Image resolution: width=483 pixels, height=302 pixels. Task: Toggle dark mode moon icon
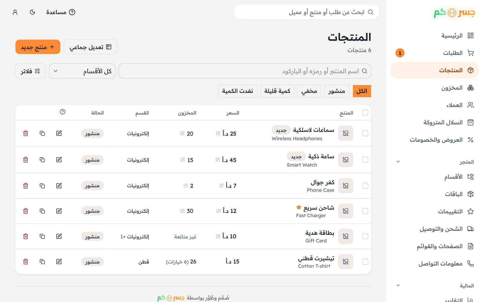32,12
